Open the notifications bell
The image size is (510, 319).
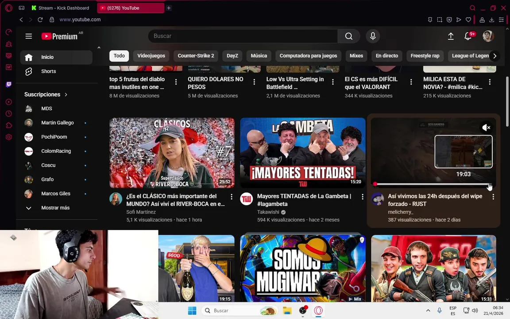click(x=468, y=36)
